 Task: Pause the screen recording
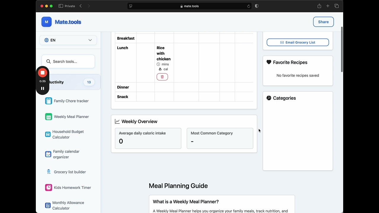pos(42,88)
